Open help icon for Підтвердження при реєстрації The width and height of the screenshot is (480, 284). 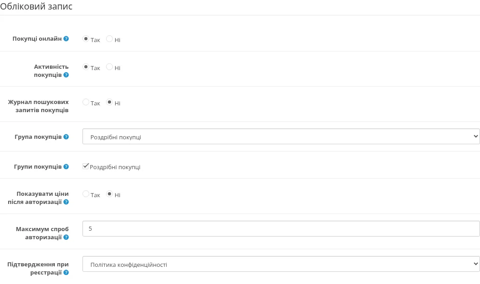pos(66,272)
